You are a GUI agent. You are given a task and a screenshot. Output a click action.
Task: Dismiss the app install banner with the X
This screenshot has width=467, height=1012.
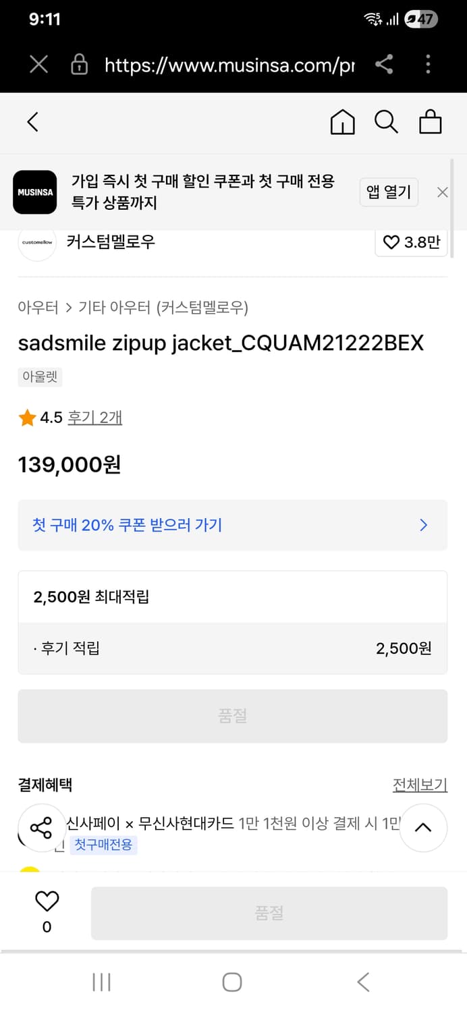click(442, 192)
